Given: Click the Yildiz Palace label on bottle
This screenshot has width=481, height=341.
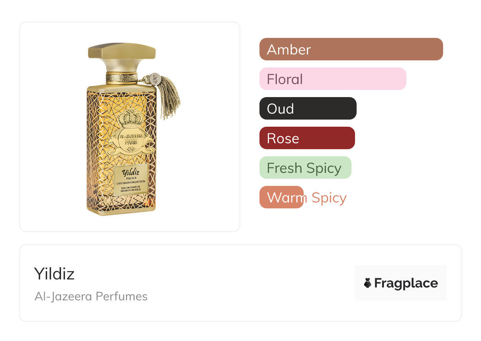Looking at the screenshot, I should (131, 180).
